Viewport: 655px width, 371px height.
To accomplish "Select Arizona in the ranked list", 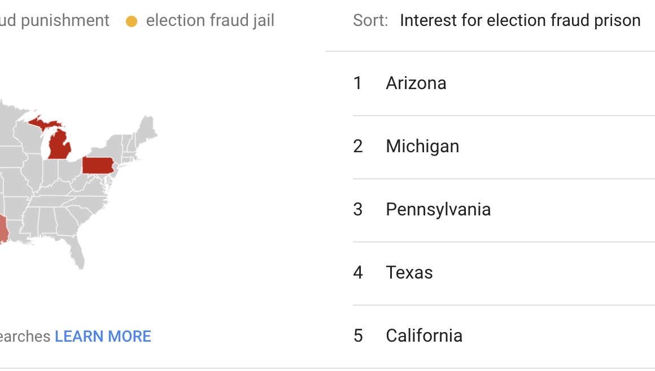I will 416,83.
